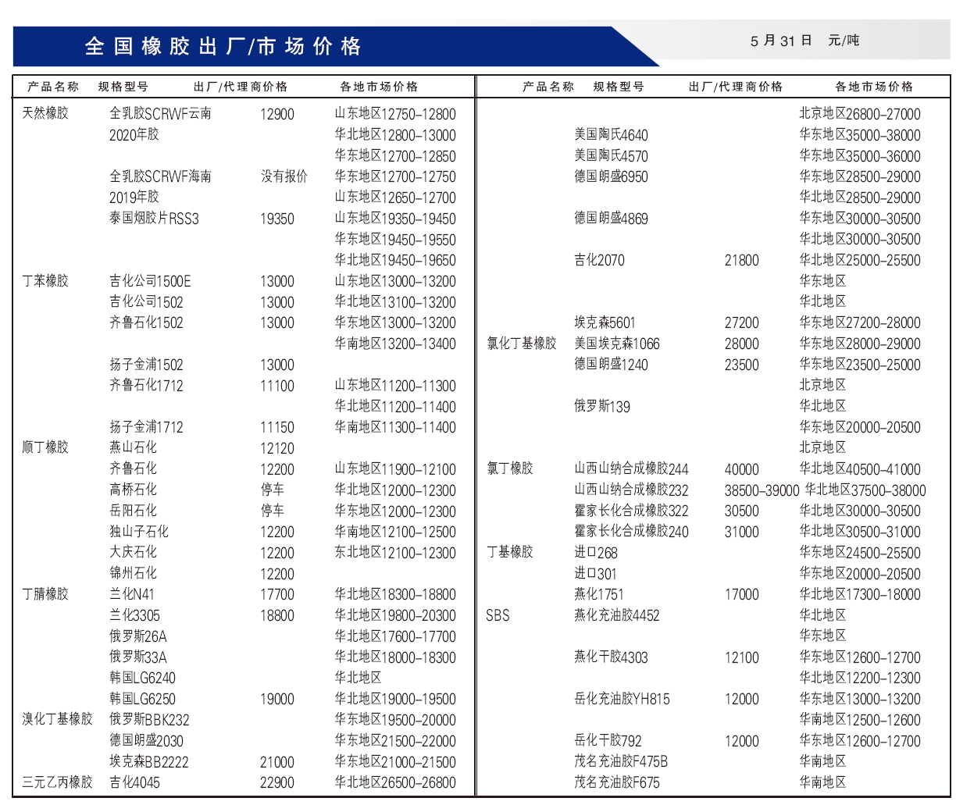Click product 霍家长化合成橡胶322
956x805 pixels.
coord(631,511)
